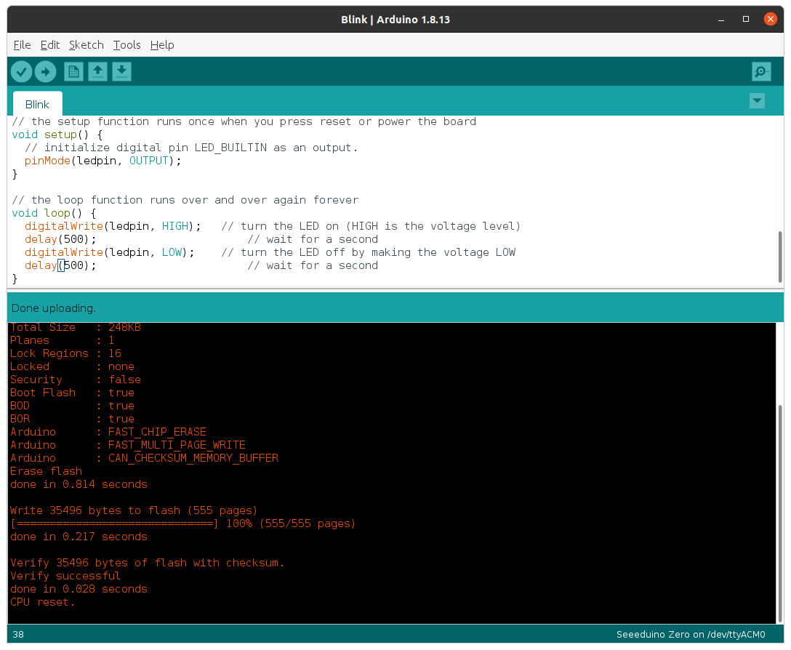Open the File menu
This screenshot has height=650, width=791.
point(23,45)
